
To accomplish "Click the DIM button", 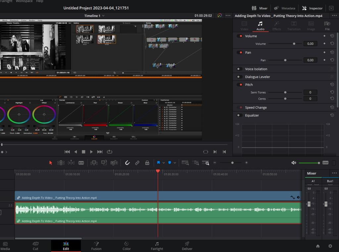I will [x=325, y=163].
